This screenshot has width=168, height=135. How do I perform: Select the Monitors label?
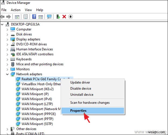point(23,69)
